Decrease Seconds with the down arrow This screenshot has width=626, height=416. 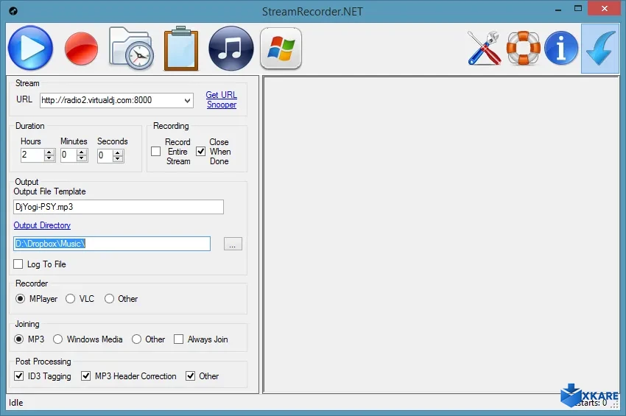[x=118, y=158]
